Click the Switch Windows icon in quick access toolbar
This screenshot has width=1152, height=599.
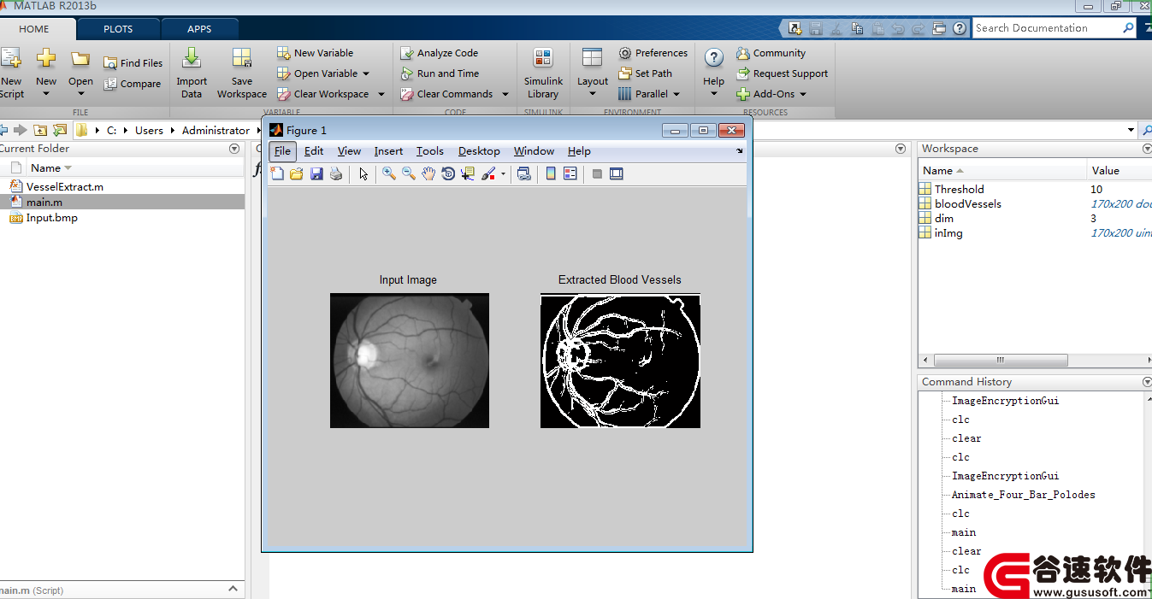coord(940,28)
